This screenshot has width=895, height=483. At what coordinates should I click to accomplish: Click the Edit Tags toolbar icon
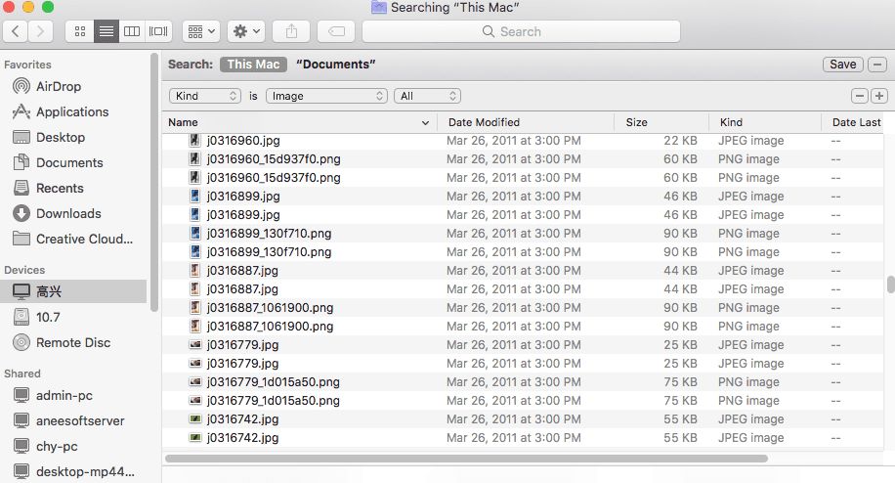335,31
